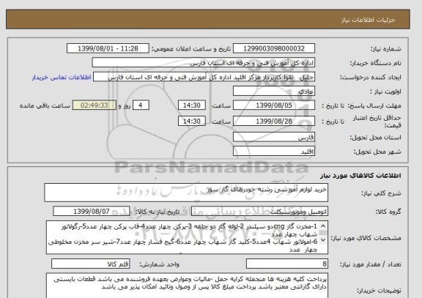
Task: Click the label ایجاد کننده درخواست
Action: click(370, 78)
